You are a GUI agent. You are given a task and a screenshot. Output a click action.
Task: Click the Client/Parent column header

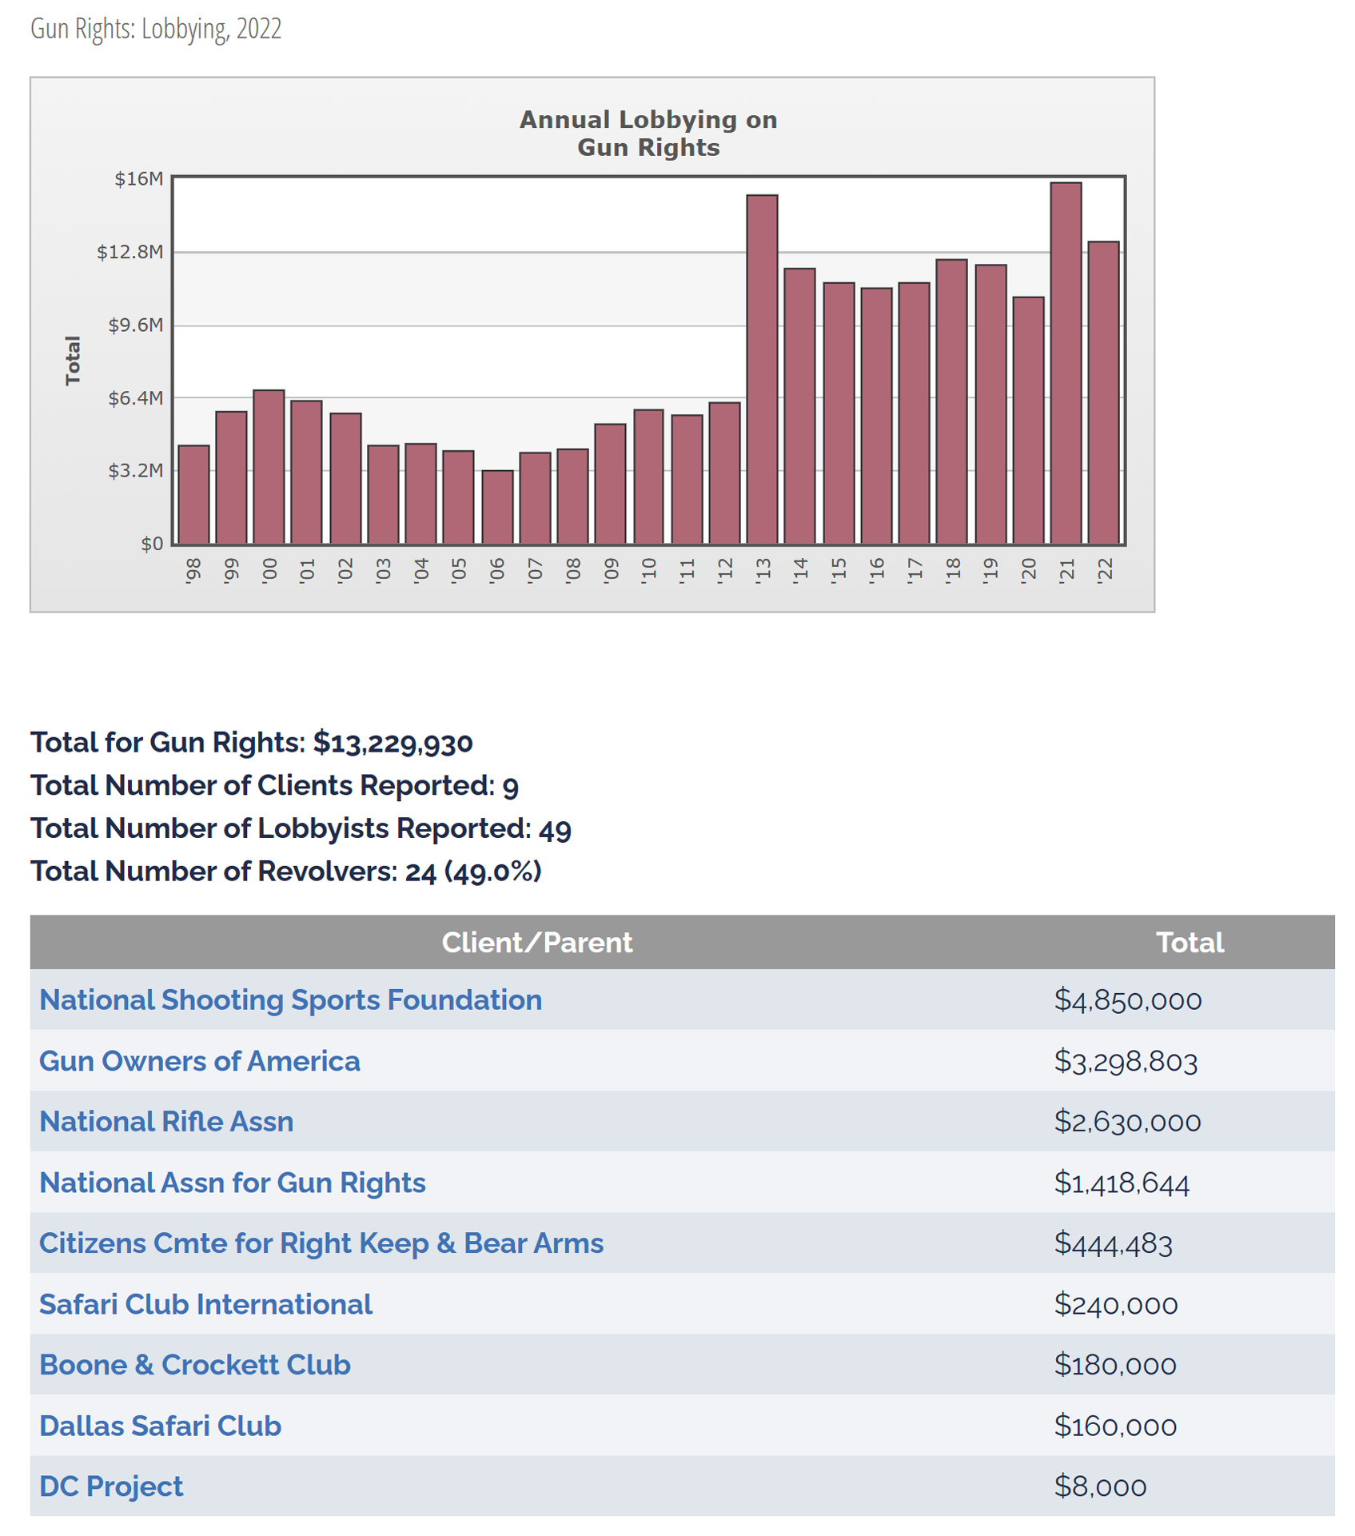tap(537, 943)
